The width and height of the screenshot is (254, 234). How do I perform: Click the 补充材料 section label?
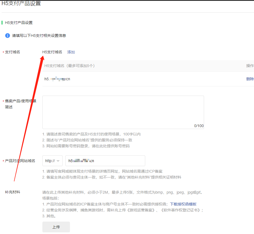12,192
